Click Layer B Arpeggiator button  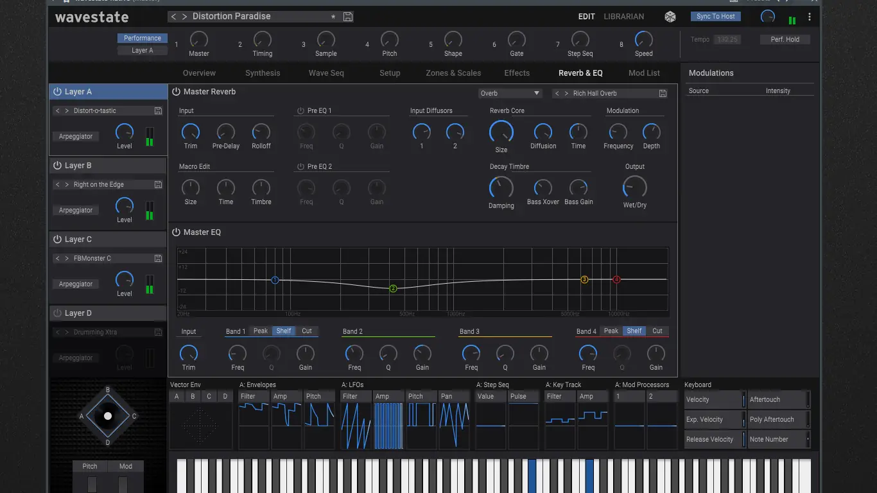(76, 211)
